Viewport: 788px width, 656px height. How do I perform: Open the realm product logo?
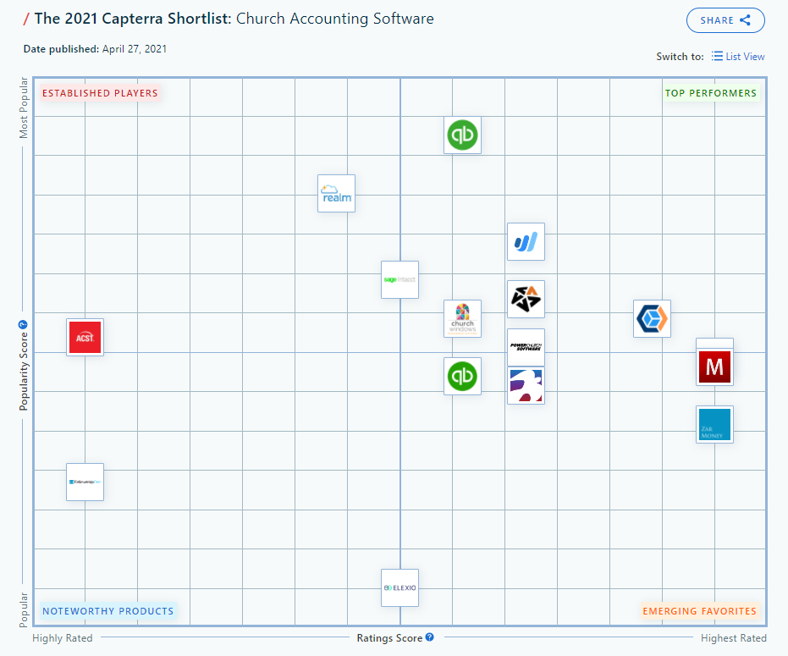[x=336, y=194]
